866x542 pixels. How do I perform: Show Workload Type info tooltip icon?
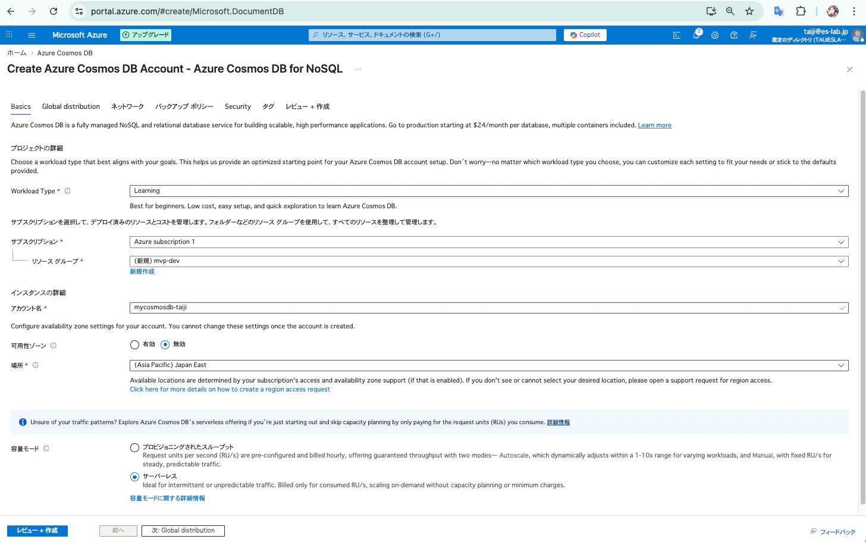67,191
